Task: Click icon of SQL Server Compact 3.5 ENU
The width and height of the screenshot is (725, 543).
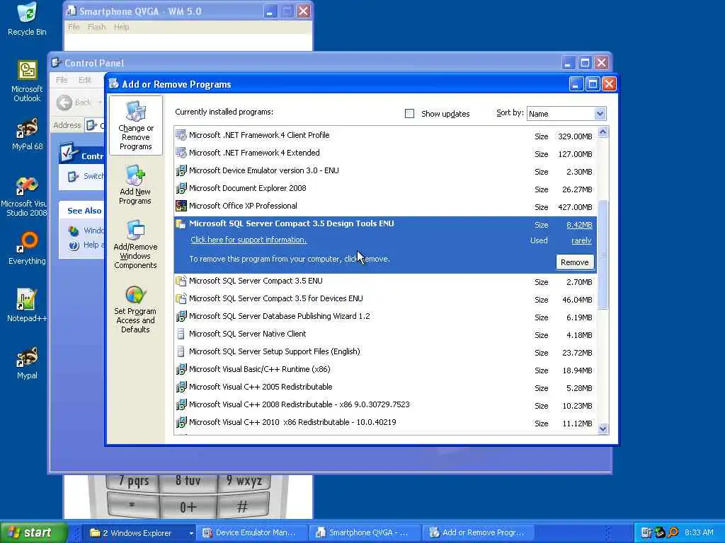Action: pos(181,281)
